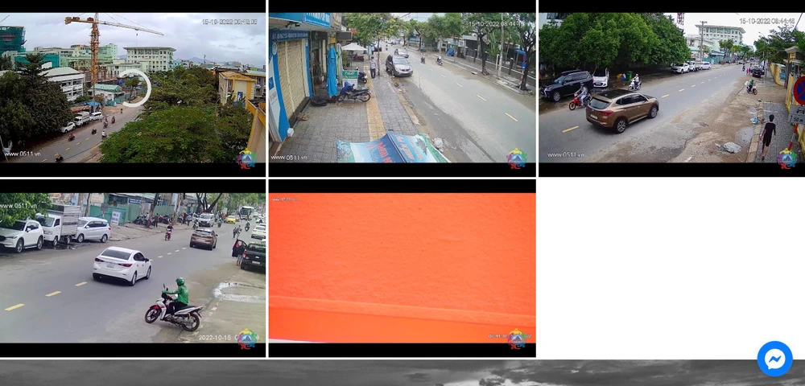
Task: Open the crane skyline camera thumbnail
Action: pyautogui.click(x=133, y=88)
